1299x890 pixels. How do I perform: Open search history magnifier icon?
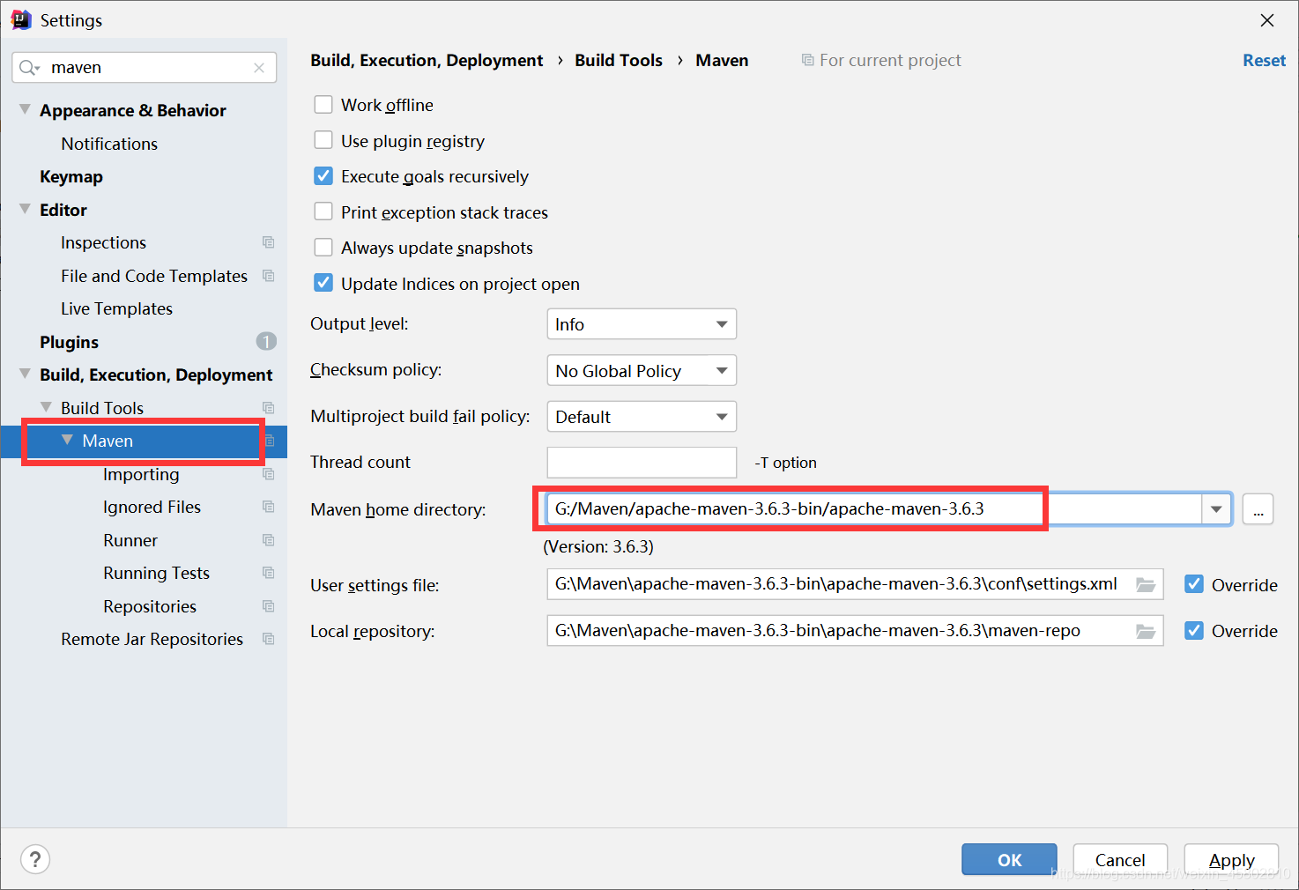29,68
